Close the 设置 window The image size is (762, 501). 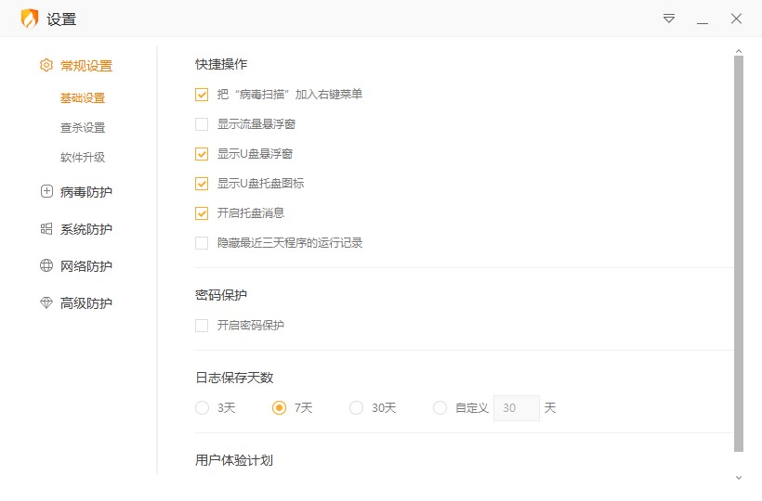[x=736, y=19]
